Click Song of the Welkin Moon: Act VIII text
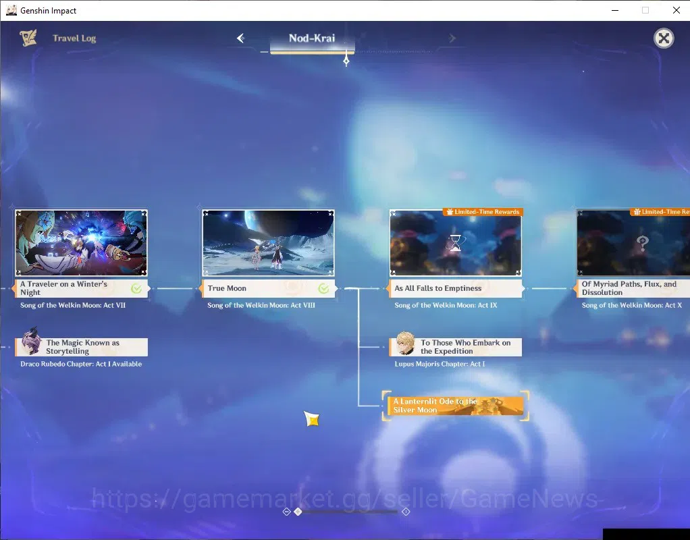Image resolution: width=690 pixels, height=540 pixels. 261,305
